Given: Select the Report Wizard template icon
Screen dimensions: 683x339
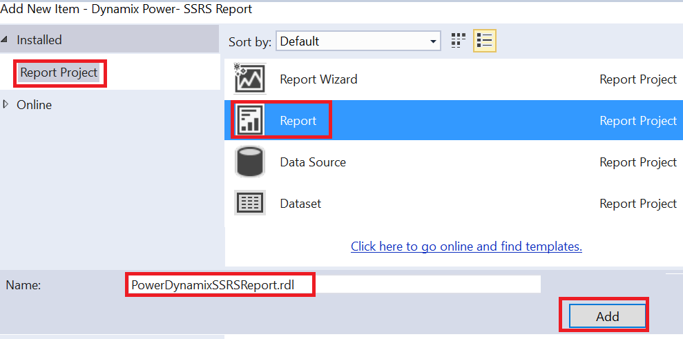Looking at the screenshot, I should [x=250, y=79].
